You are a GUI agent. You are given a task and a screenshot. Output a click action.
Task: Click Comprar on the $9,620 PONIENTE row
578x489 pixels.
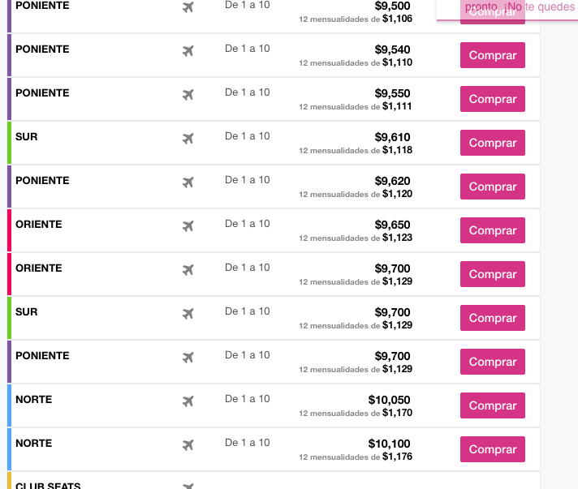493,187
